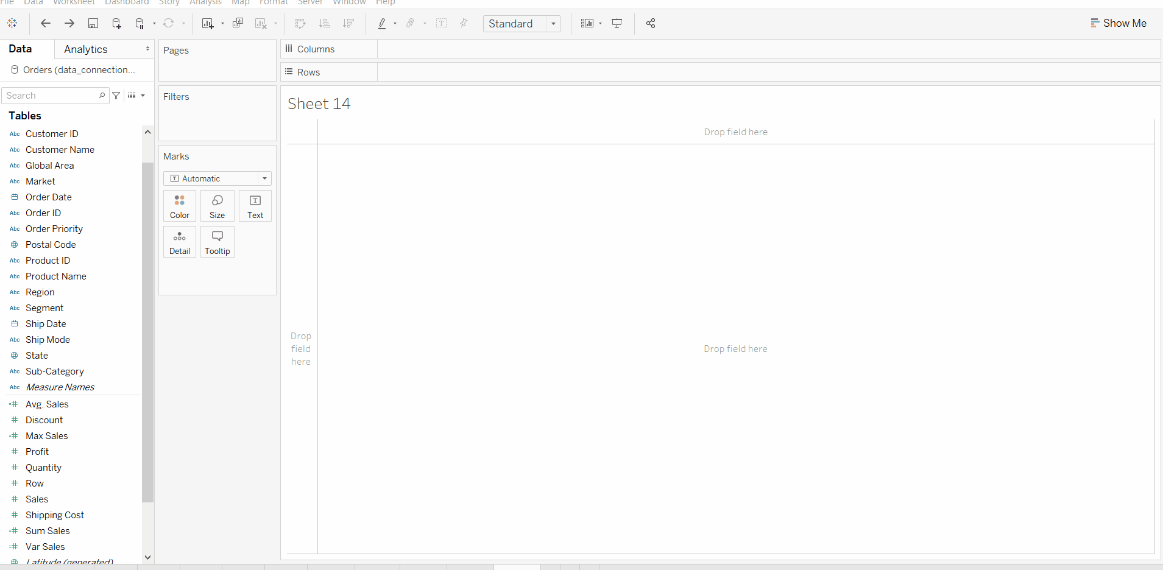Click the undo back arrow
The height and width of the screenshot is (570, 1163).
[x=45, y=23]
